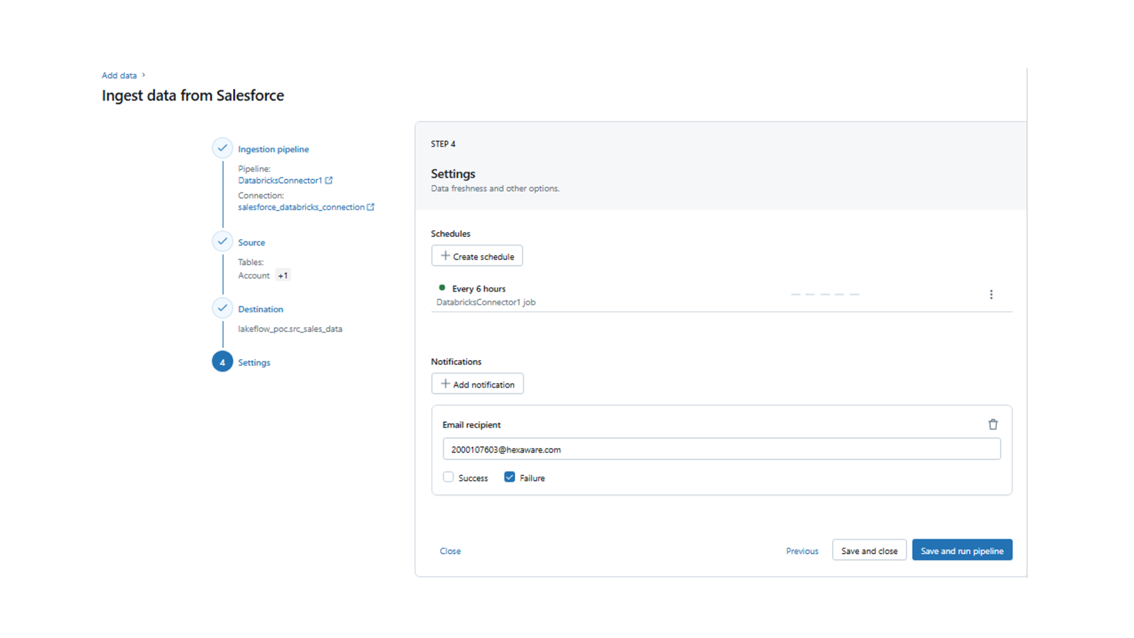This screenshot has height=638, width=1134.
Task: Select the Source step checkmark icon
Action: 222,241
